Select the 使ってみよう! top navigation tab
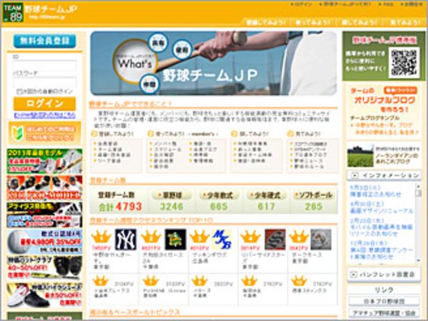The width and height of the screenshot is (428, 321). click(x=313, y=22)
